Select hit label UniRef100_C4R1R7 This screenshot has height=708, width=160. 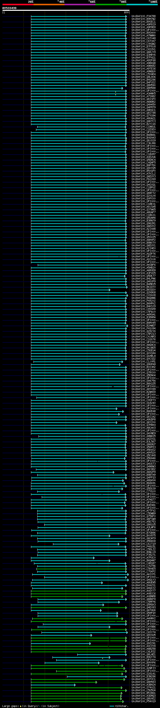(x=143, y=563)
